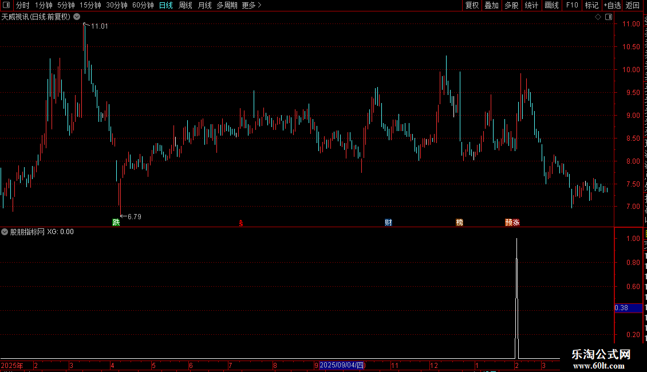Expand the 更多 periods menu

click(251, 5)
